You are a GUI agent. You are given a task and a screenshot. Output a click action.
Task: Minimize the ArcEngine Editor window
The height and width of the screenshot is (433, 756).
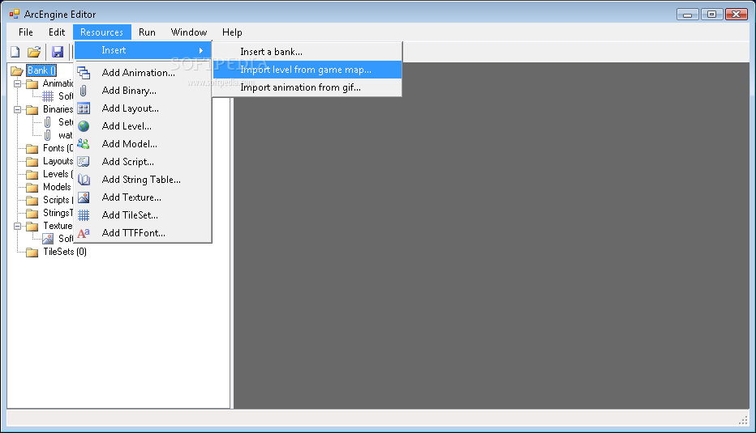point(688,15)
